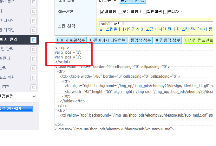
Task: Click the 동영상 첨부 button
Action: 141,40
